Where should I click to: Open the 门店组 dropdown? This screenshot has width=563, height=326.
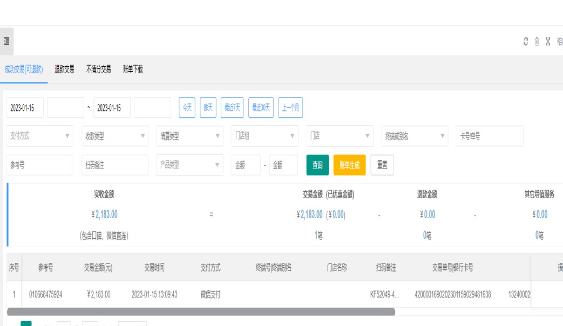click(264, 136)
